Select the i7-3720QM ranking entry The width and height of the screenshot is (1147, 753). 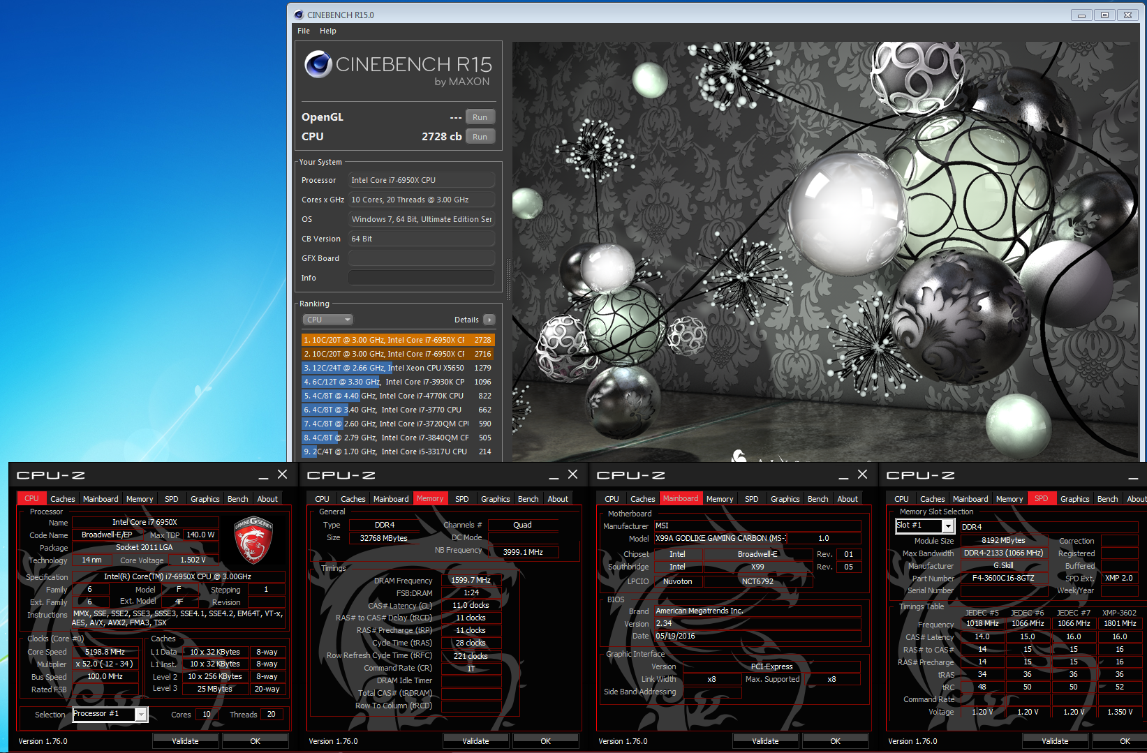coord(398,424)
